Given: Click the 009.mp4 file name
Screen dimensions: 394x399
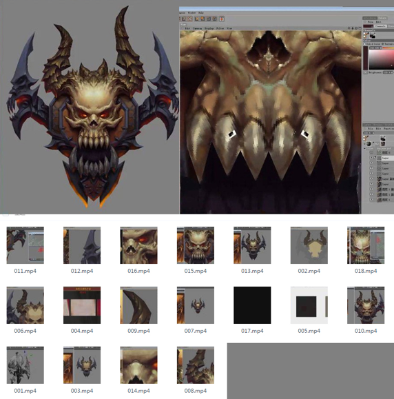Looking at the screenshot, I should pos(138,331).
